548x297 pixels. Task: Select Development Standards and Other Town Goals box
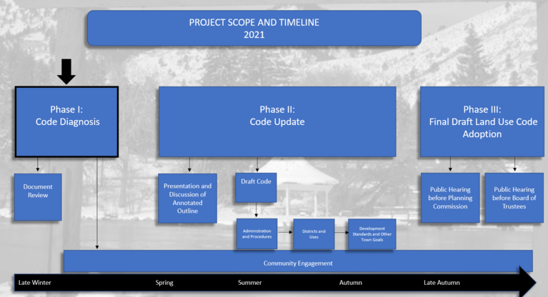coord(372,234)
